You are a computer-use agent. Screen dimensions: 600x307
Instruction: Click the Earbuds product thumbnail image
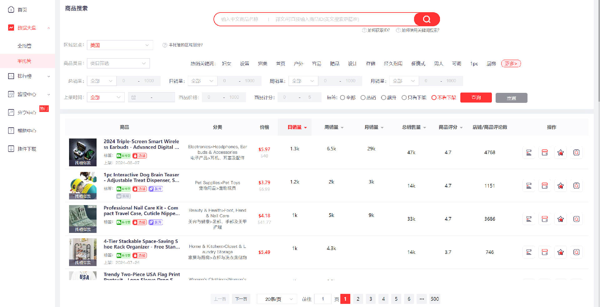pos(83,152)
